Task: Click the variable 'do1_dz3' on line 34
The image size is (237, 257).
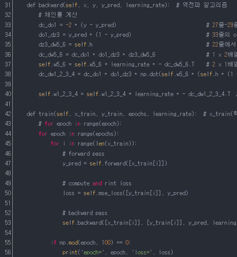Action: 49,35
